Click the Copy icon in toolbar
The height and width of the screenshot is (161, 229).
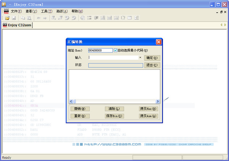[23, 18]
